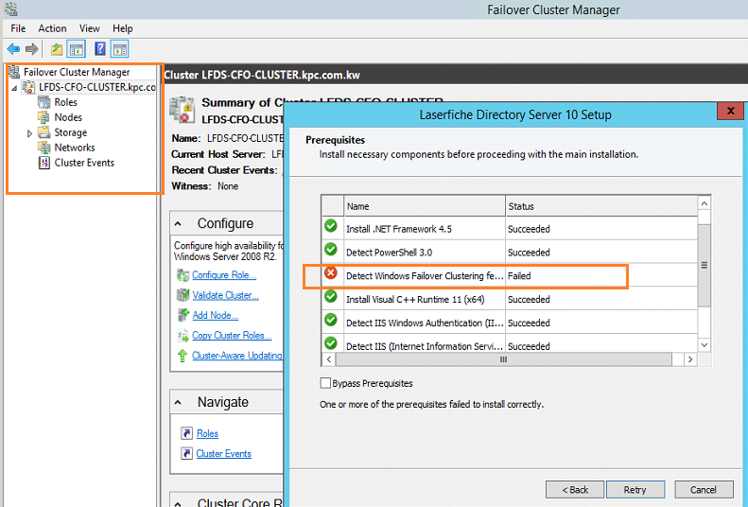
Task: Enable the Bypass Prerequisites checkbox
Action: (x=325, y=383)
